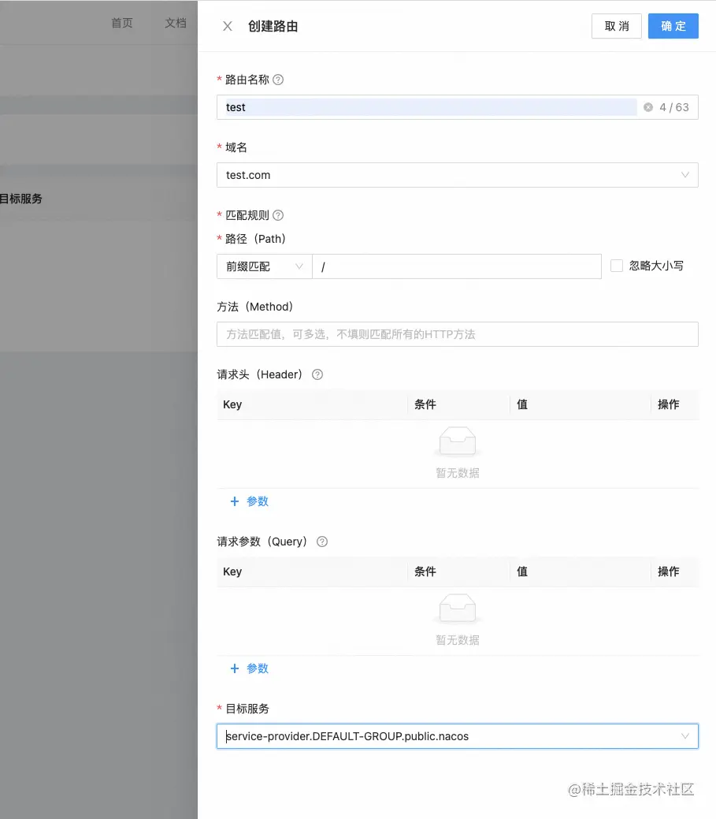
Task: Close the 创建路由 drawer with X icon
Action: pos(228,26)
